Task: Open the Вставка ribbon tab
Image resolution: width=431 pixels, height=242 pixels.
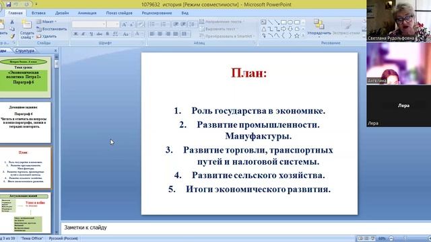Action: [38, 13]
